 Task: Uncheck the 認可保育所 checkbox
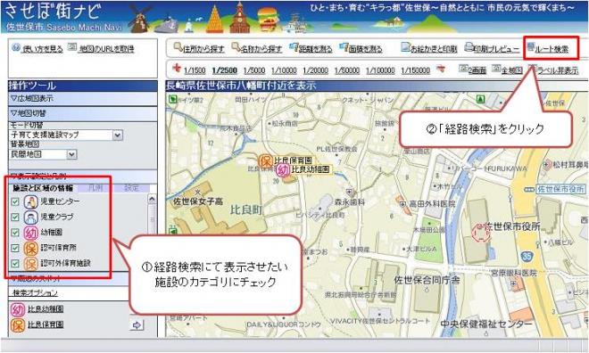(x=15, y=249)
